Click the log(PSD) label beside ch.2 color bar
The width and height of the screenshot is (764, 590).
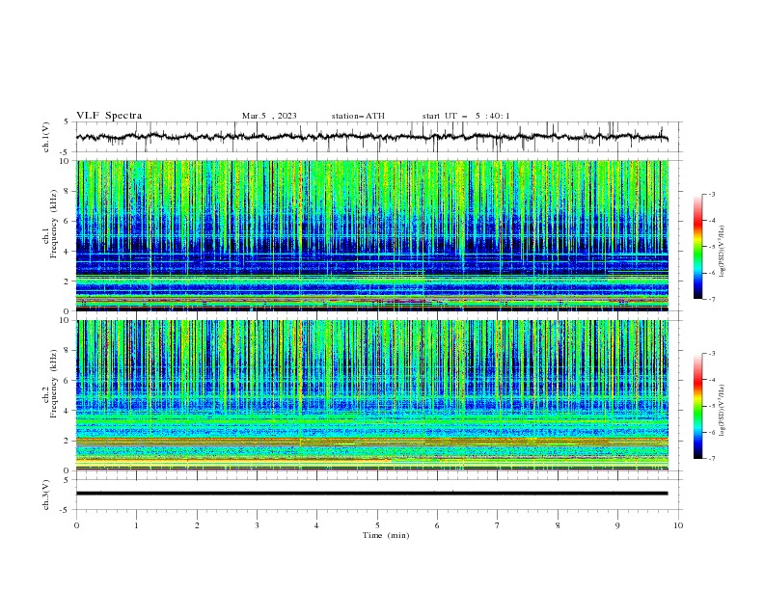tap(723, 410)
